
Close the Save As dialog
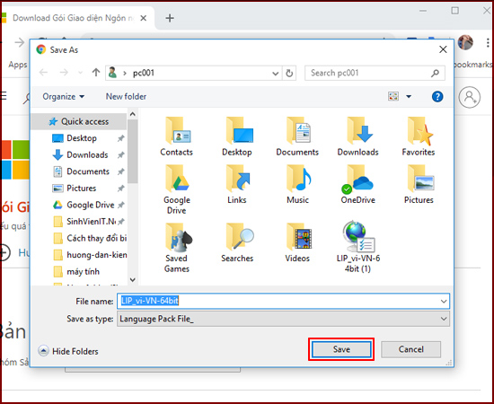tap(443, 49)
